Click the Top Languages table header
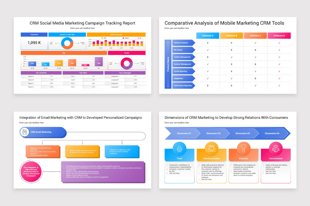The image size is (310, 206). [125, 73]
